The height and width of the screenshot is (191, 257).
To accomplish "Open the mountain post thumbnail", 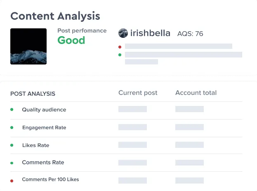I will coord(28,46).
